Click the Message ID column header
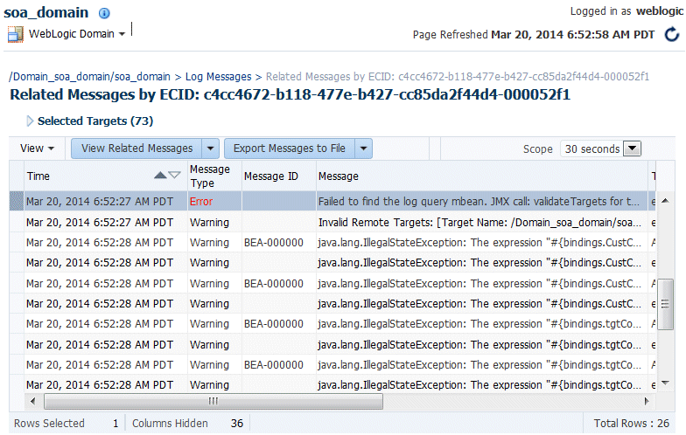Viewport: 686px width, 435px height. [x=278, y=176]
